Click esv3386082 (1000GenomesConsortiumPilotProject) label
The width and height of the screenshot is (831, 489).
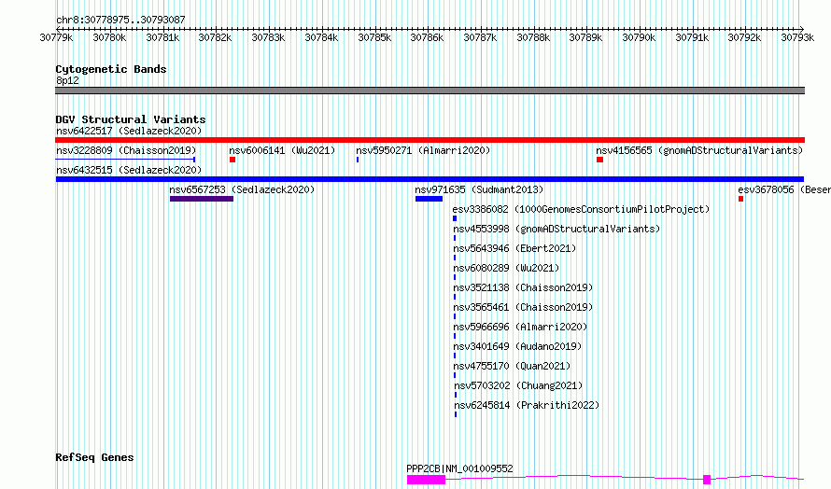point(581,209)
